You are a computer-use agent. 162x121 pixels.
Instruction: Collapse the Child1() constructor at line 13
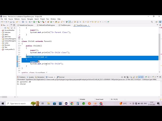pyautogui.click(x=21, y=46)
